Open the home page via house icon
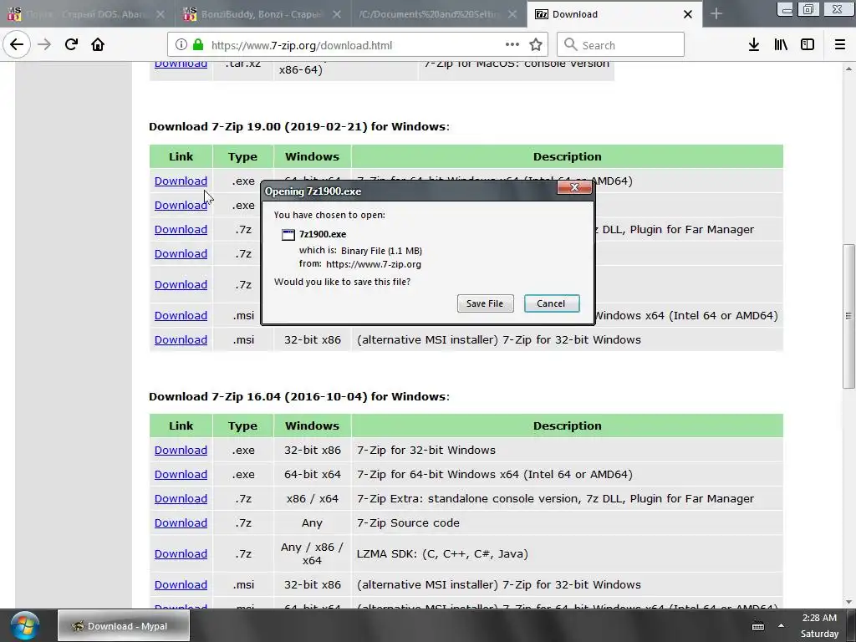 (x=98, y=45)
